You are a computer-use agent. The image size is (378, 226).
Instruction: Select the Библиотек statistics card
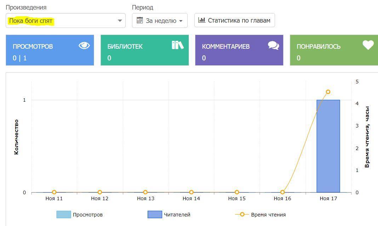tap(144, 50)
